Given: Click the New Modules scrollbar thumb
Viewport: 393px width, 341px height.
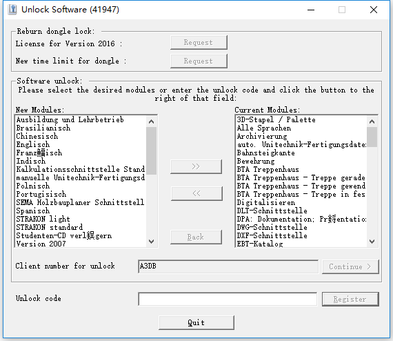Looking at the screenshot, I should (151, 150).
